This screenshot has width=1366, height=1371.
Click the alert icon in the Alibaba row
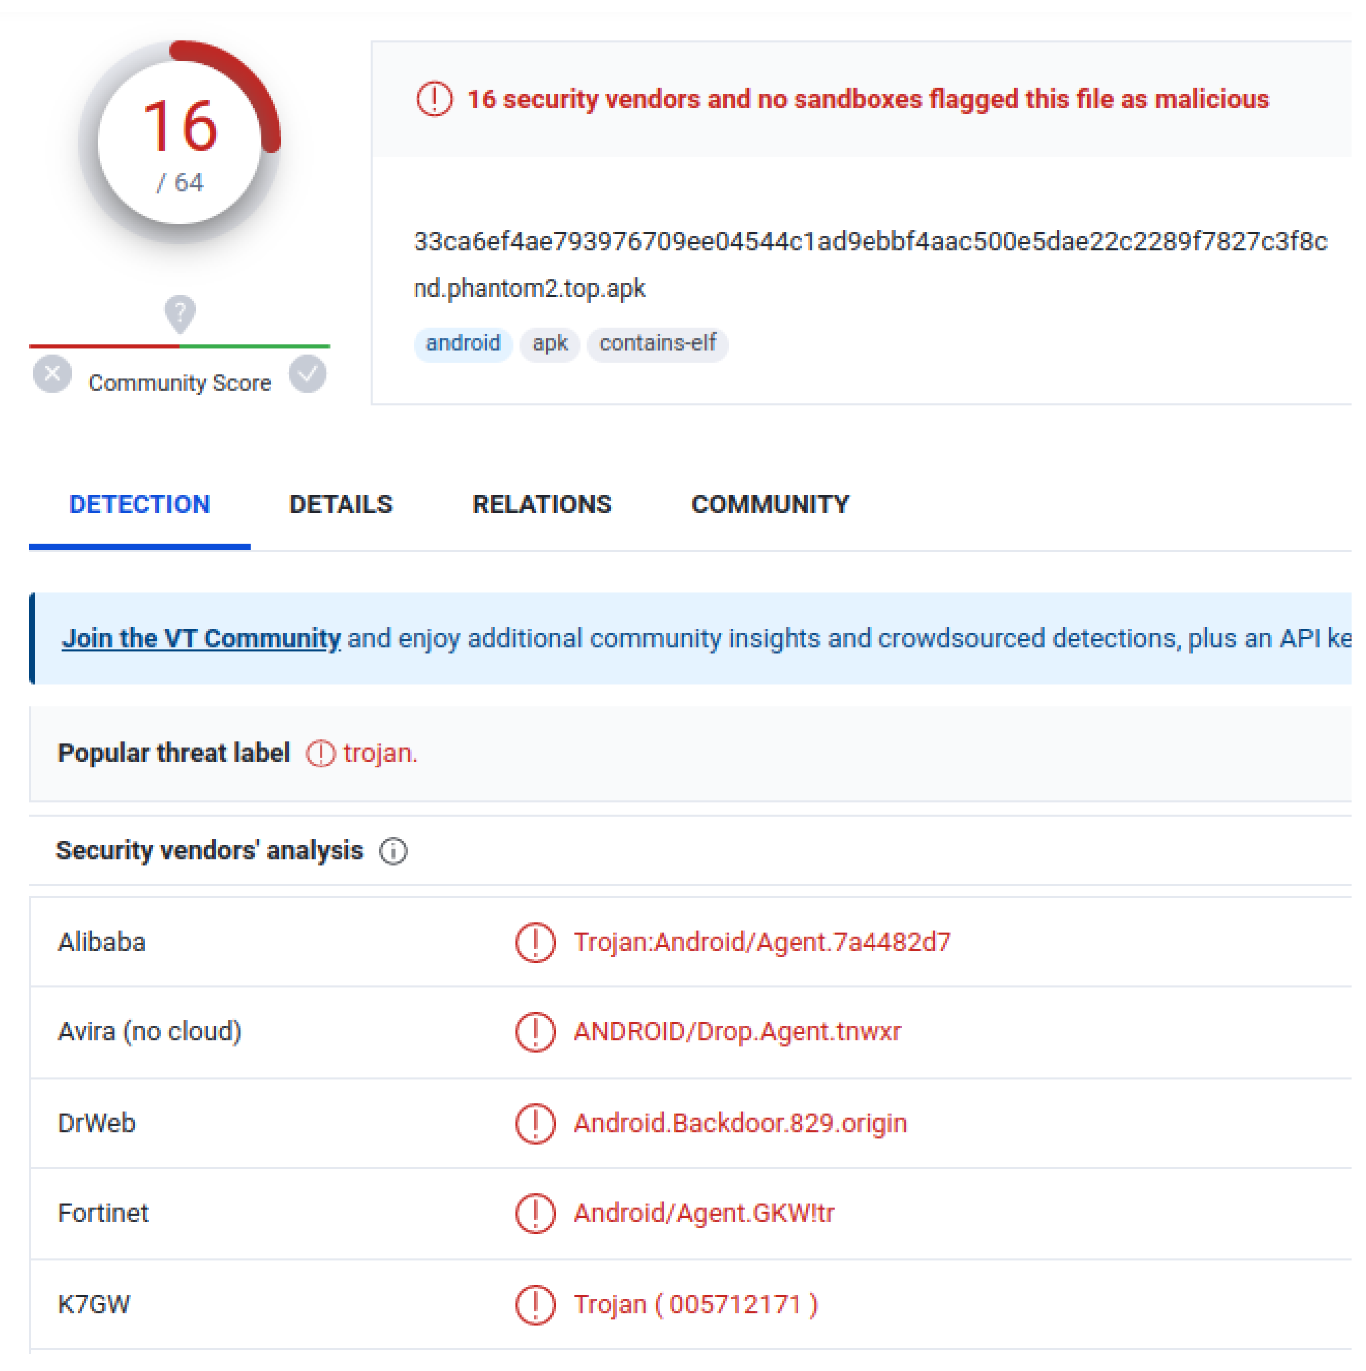coord(536,943)
